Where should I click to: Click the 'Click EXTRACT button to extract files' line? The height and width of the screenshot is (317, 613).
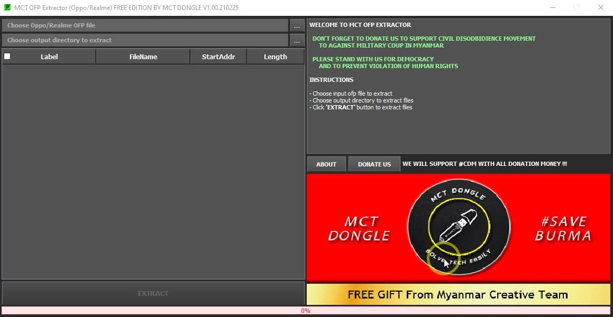point(361,107)
